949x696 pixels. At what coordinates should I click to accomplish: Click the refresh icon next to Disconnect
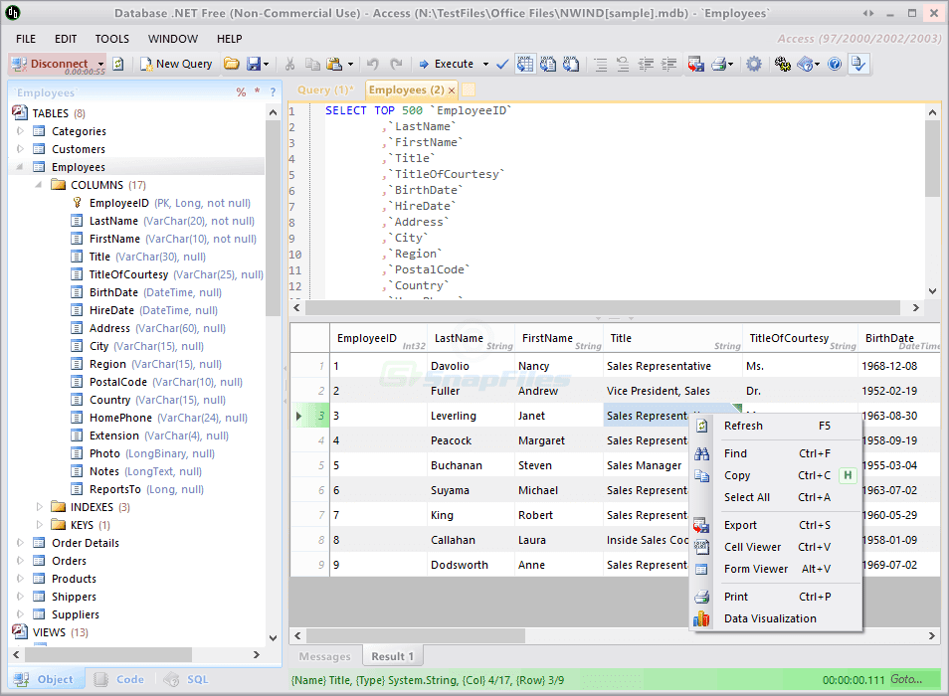pyautogui.click(x=117, y=64)
